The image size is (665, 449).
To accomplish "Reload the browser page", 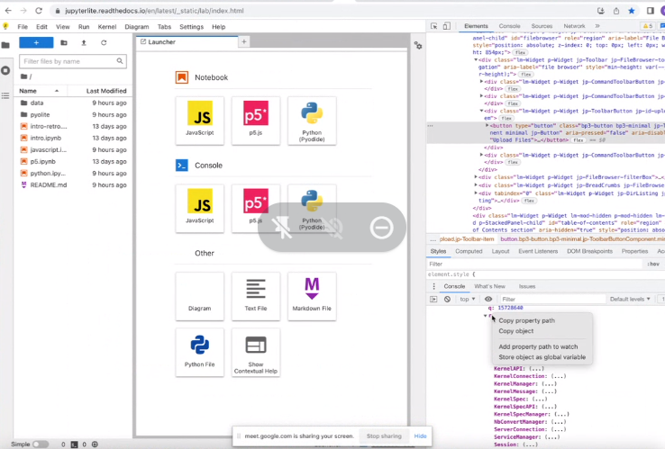I will (x=39, y=11).
